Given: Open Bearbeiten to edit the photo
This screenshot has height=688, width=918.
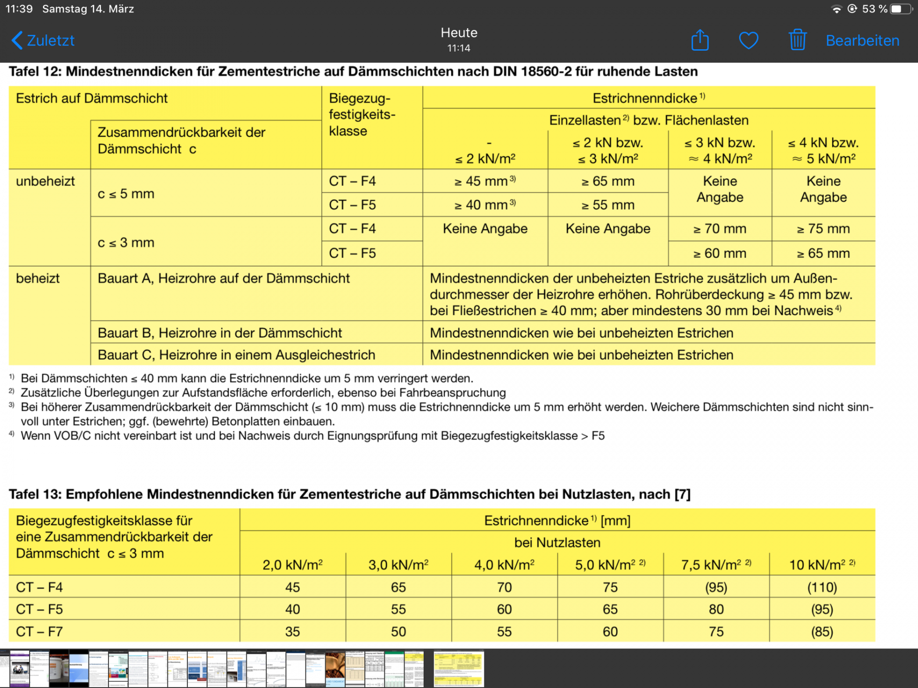Looking at the screenshot, I should click(863, 41).
